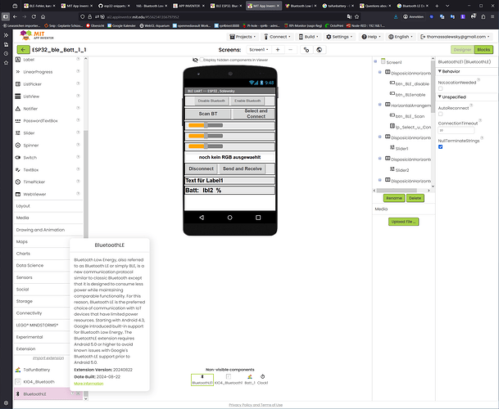Select the ListView palette component
The width and height of the screenshot is (499, 409).
(x=31, y=97)
